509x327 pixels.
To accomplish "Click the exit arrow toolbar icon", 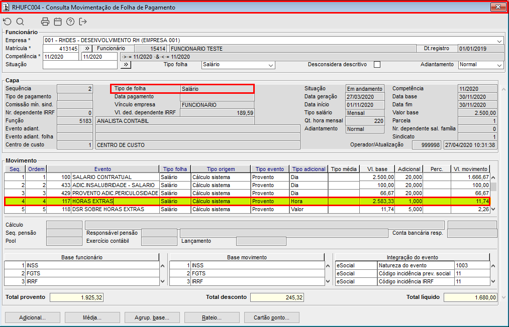I will pyautogui.click(x=83, y=22).
